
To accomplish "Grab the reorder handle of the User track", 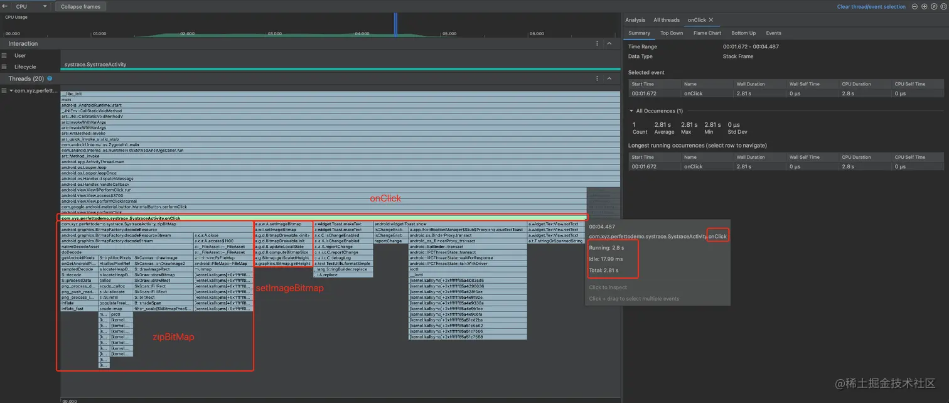I will 4,55.
